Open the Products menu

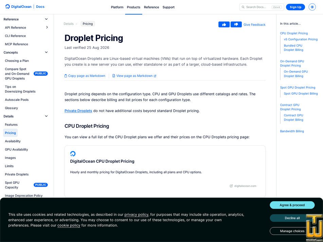(133, 7)
